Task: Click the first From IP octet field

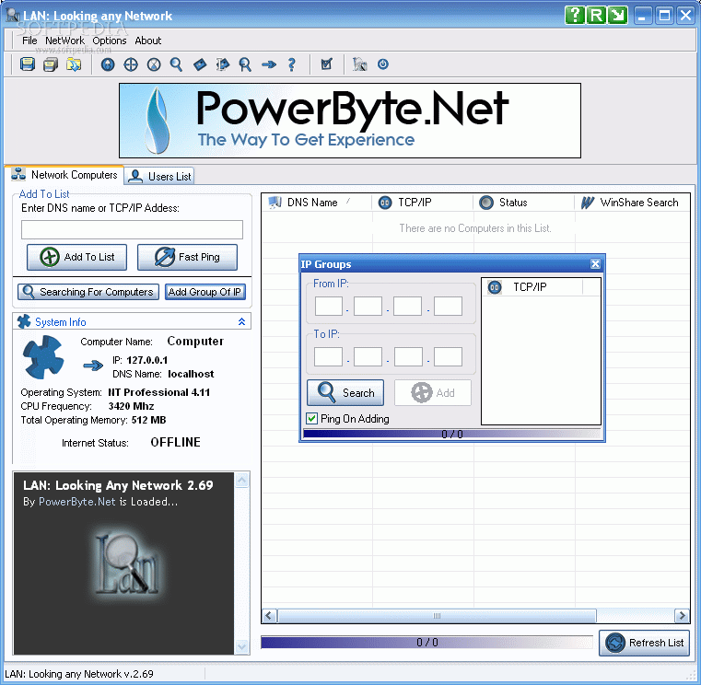Action: click(329, 306)
